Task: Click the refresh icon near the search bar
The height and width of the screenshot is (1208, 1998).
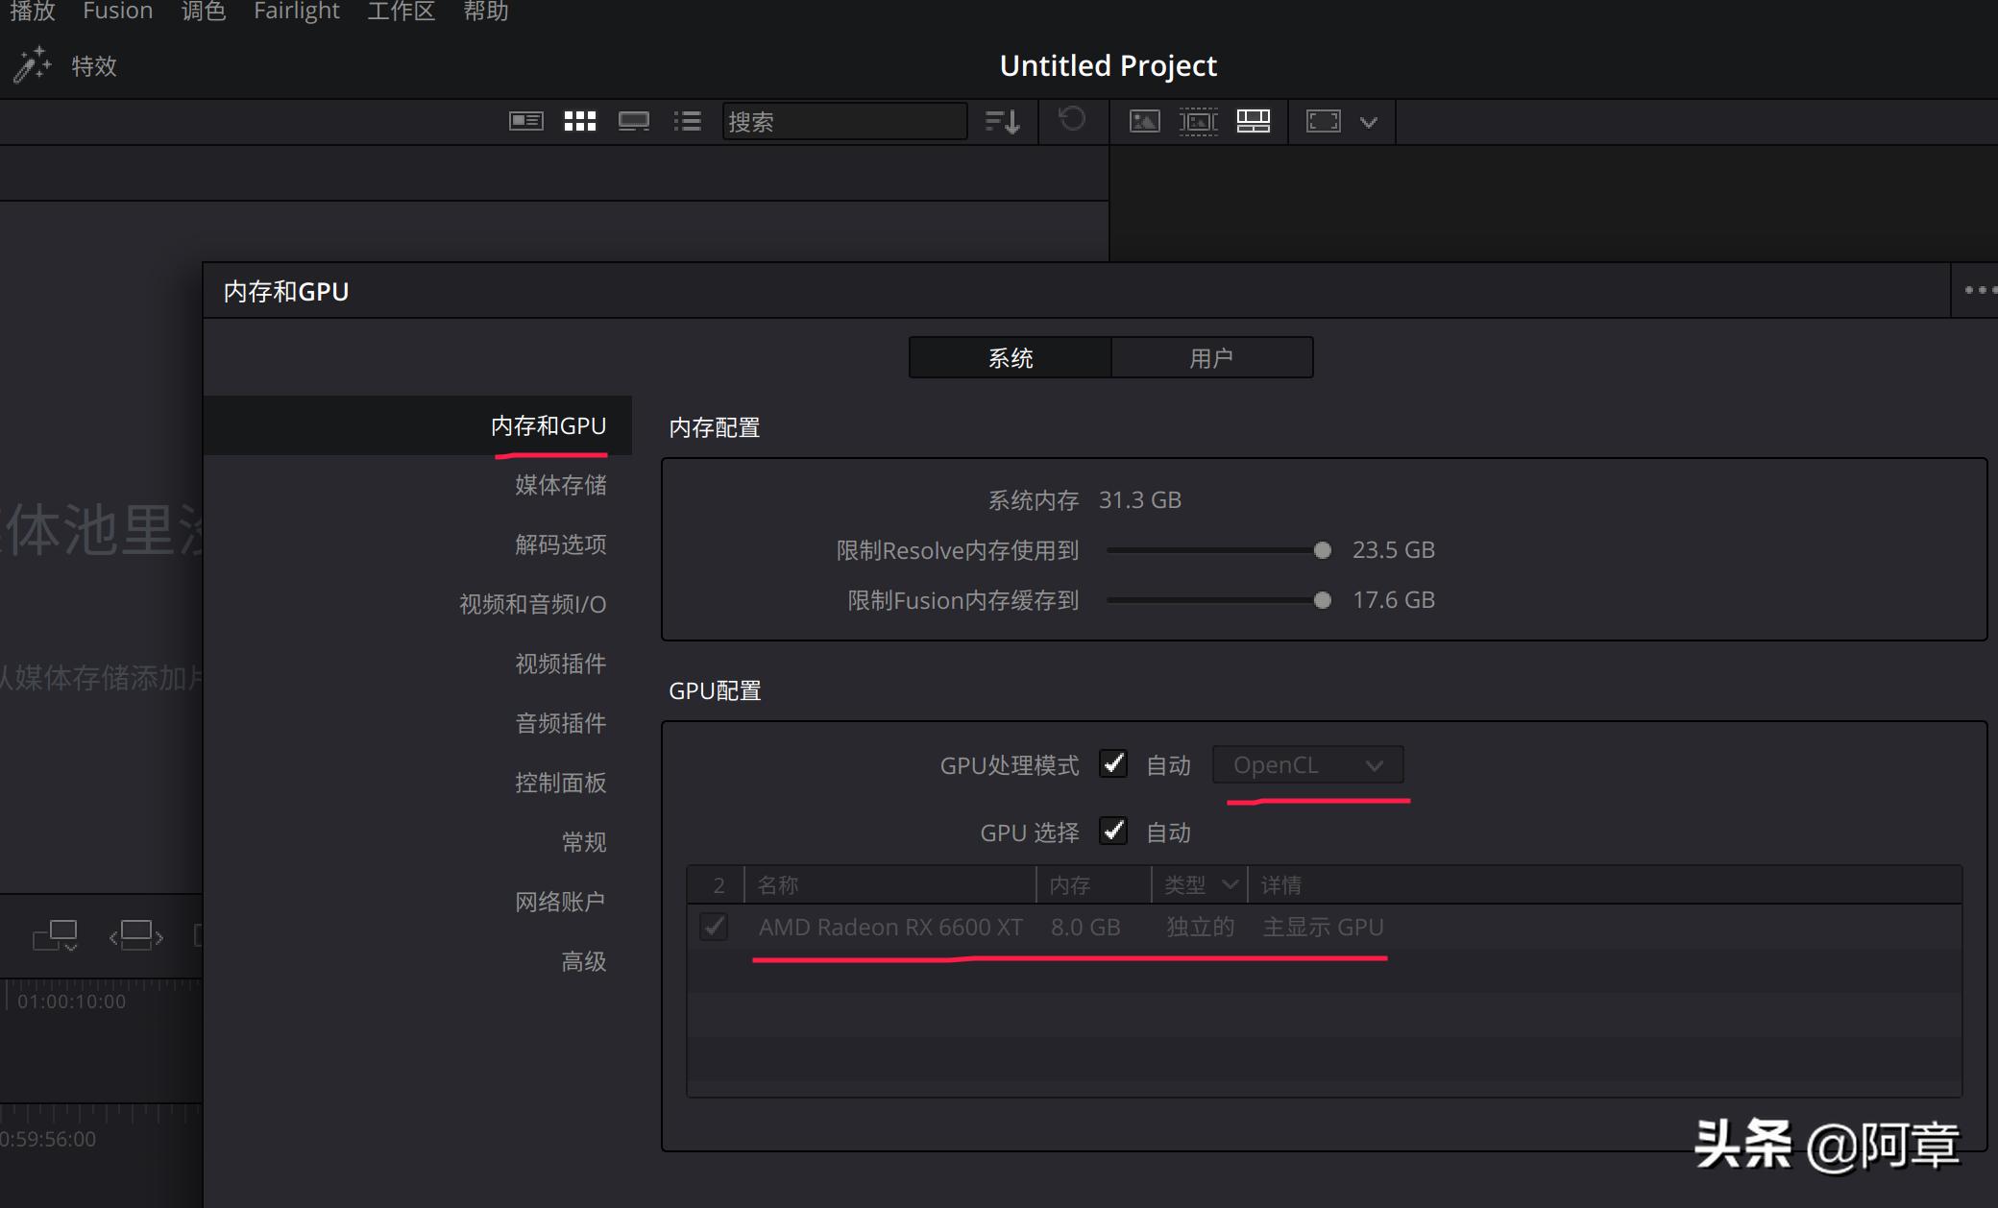Action: 1073,121
